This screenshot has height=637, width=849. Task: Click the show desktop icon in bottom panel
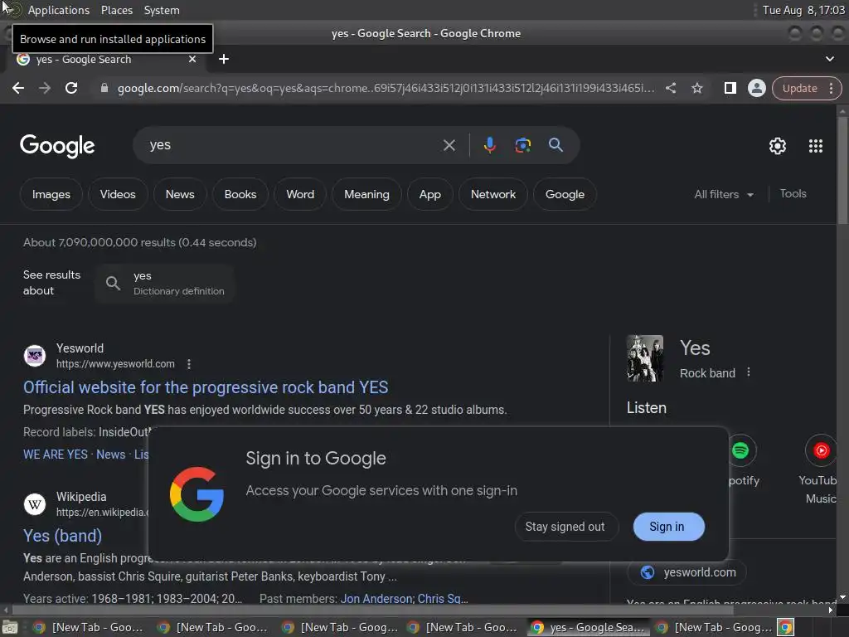click(10, 627)
